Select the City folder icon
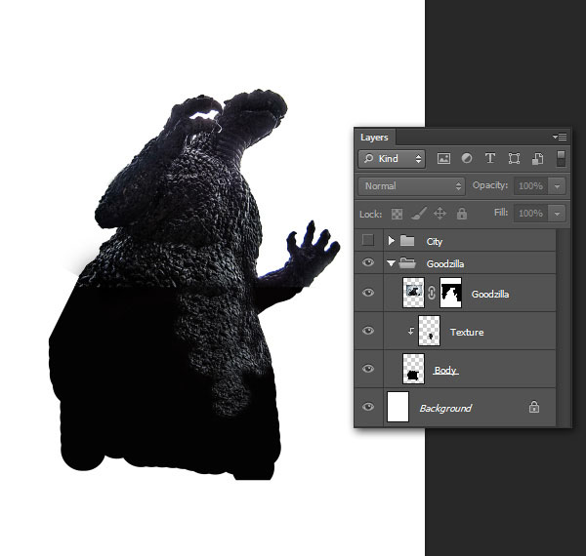The image size is (586, 556). [407, 241]
